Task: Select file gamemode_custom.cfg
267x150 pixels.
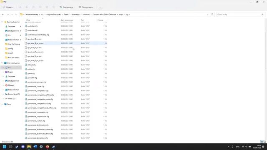Action: 36,121
